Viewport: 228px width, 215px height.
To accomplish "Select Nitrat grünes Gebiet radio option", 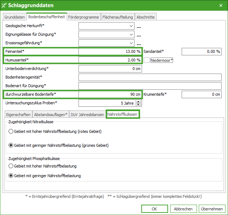I will coord(11,145).
